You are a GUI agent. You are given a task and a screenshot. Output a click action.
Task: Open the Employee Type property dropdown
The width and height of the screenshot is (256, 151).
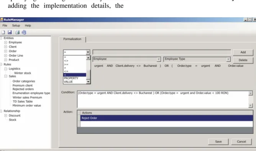coord(228,59)
